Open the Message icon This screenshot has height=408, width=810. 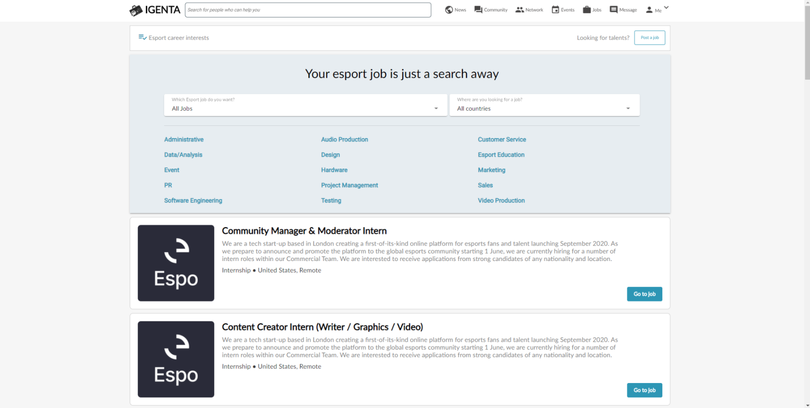pyautogui.click(x=613, y=10)
